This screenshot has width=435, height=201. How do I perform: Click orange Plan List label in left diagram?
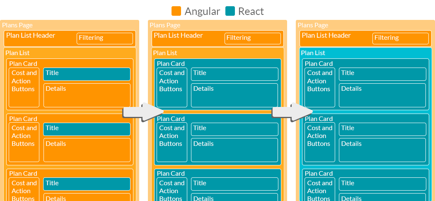(x=17, y=53)
